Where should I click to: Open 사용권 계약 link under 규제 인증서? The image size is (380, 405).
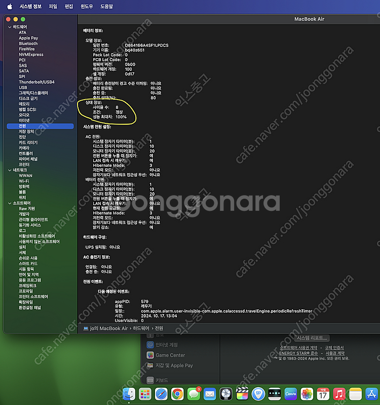[x=335, y=353]
